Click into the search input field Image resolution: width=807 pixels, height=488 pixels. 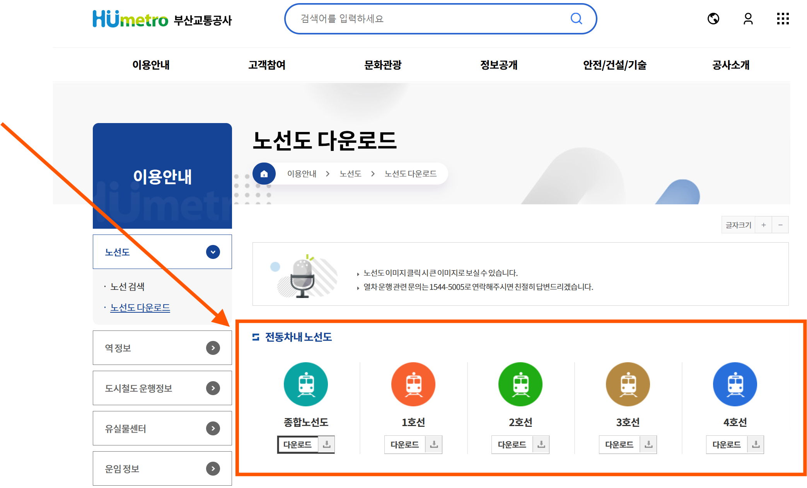point(425,19)
